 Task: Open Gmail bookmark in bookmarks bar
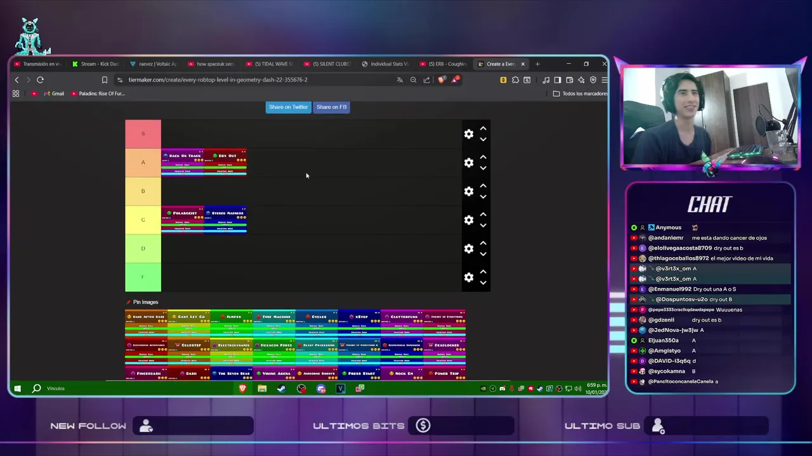[x=53, y=94]
